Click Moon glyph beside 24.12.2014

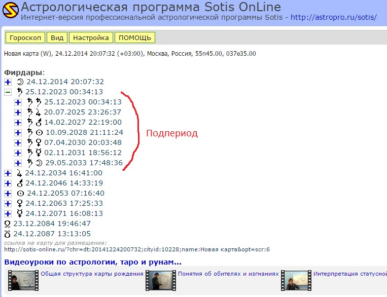pyautogui.click(x=20, y=82)
